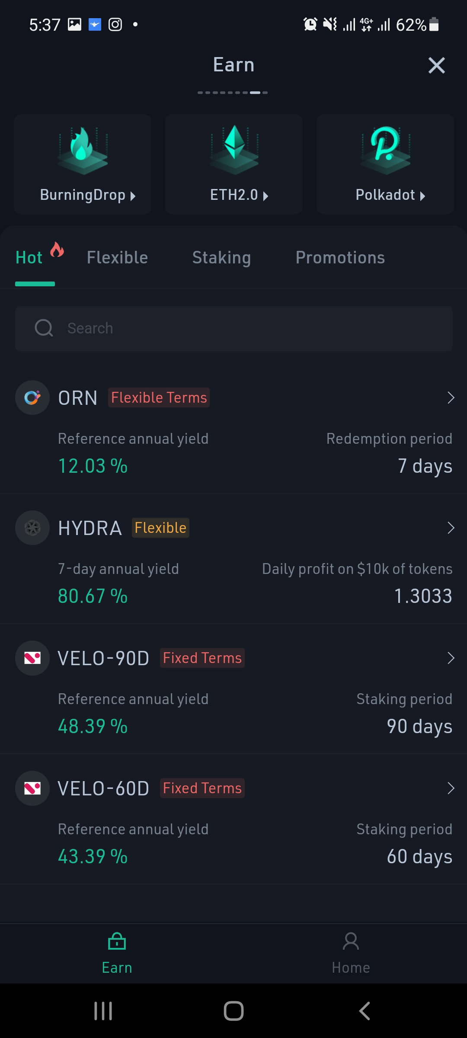Screen dimensions: 467x1038
Task: Select Earn in bottom navigation
Action: [117, 953]
